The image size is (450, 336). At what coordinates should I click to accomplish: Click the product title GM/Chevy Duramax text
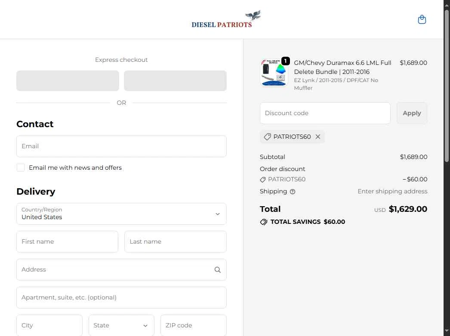(342, 67)
